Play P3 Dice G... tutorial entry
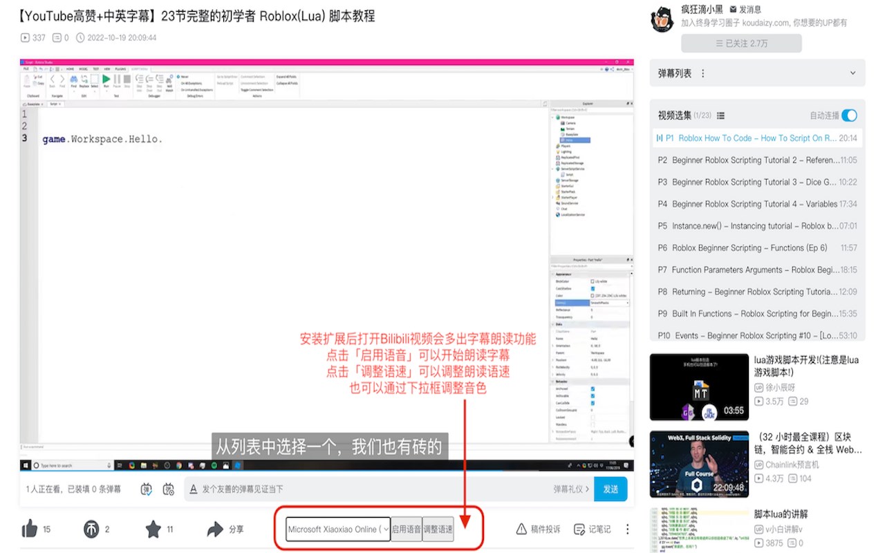 coord(758,182)
